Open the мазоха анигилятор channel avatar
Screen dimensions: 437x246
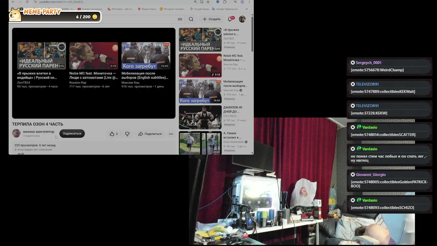(16, 134)
